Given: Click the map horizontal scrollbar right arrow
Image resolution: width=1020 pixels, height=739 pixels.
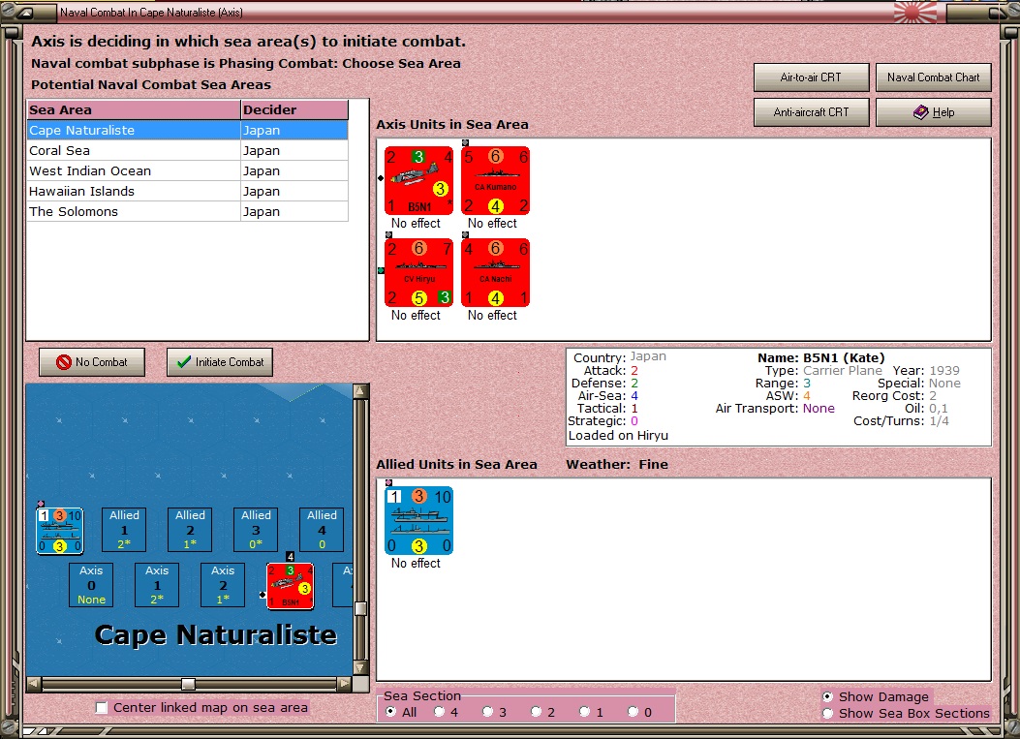Looking at the screenshot, I should (345, 684).
